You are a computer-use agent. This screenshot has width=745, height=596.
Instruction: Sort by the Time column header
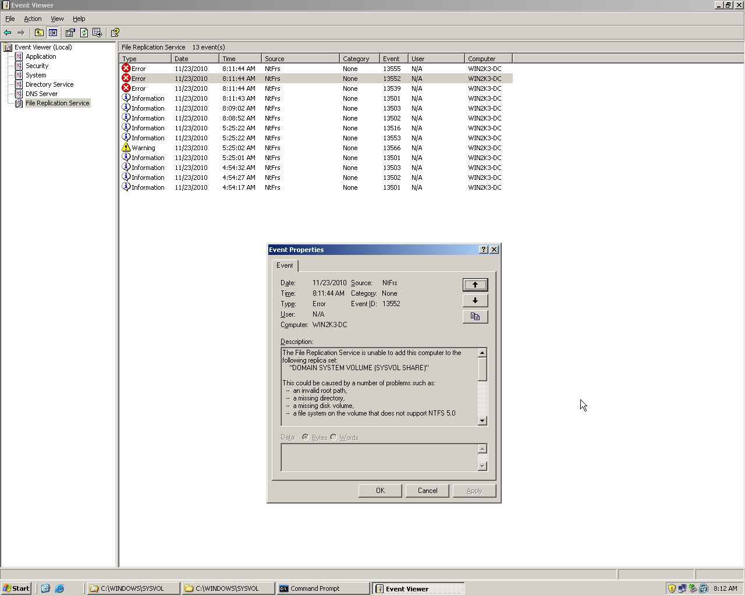coord(240,58)
